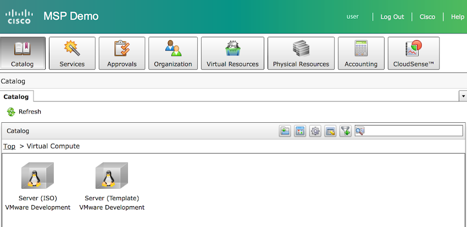Click the go-up-folder toolbar icon
This screenshot has height=227, width=467.
click(285, 131)
